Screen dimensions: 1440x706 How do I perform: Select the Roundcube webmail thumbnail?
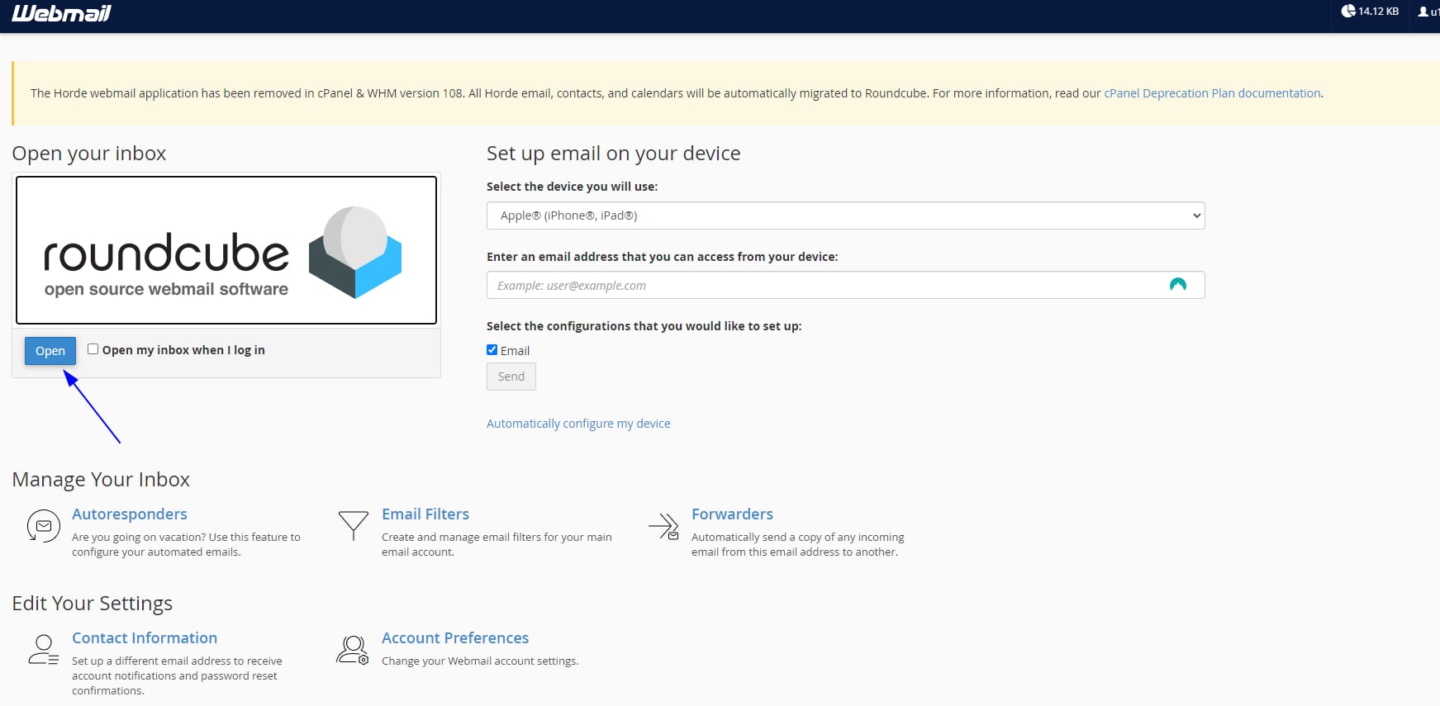(226, 250)
